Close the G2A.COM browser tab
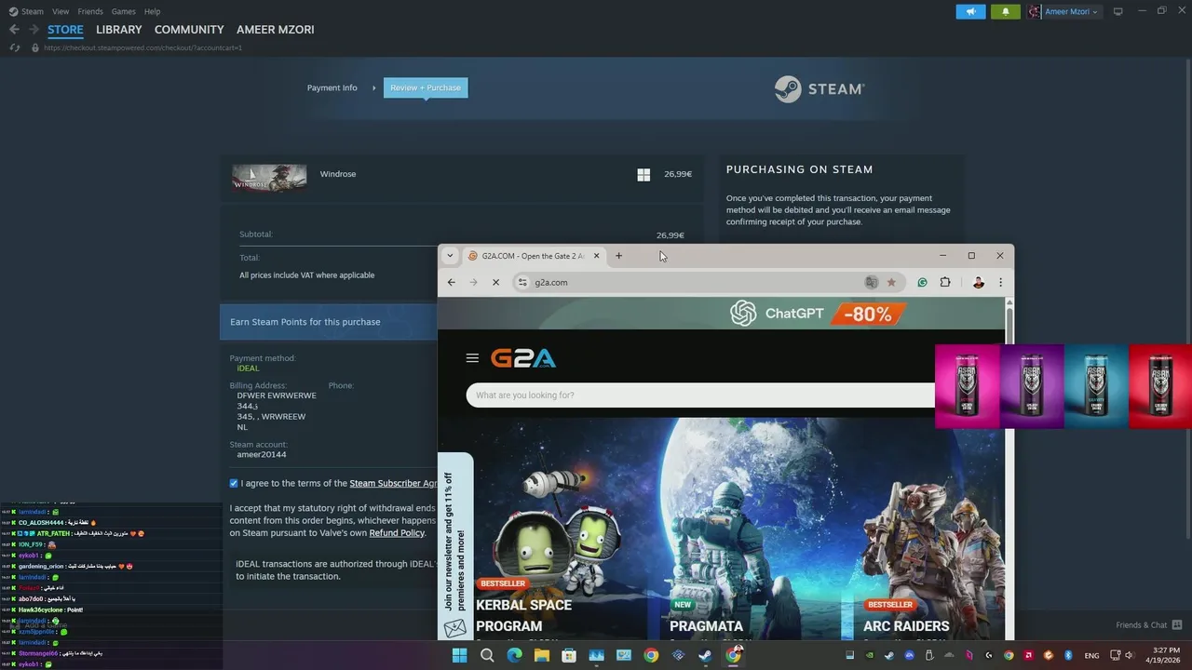This screenshot has height=670, width=1192. point(596,256)
